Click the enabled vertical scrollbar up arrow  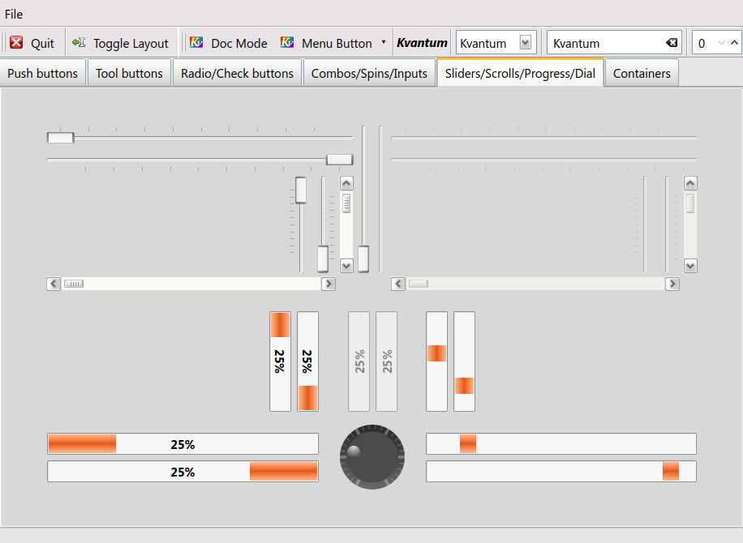(346, 183)
